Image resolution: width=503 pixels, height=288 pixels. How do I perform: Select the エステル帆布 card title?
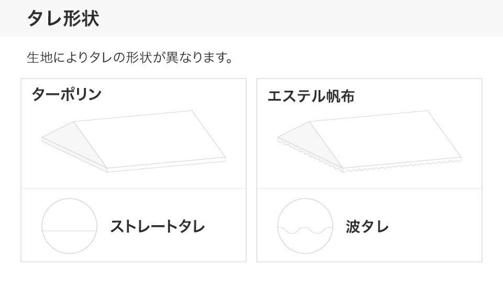coord(311,96)
